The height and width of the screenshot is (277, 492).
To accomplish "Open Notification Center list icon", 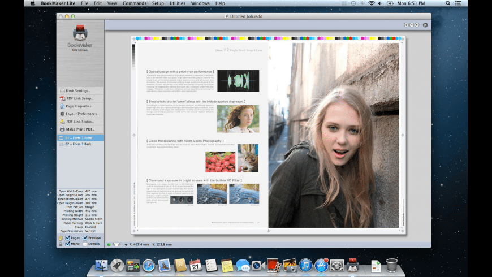I will [458, 3].
